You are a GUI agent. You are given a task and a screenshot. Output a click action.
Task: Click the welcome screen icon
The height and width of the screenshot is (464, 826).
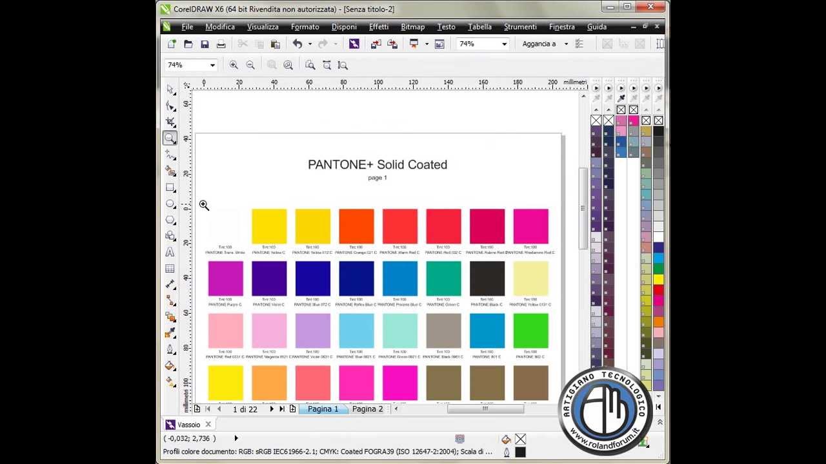pos(440,44)
